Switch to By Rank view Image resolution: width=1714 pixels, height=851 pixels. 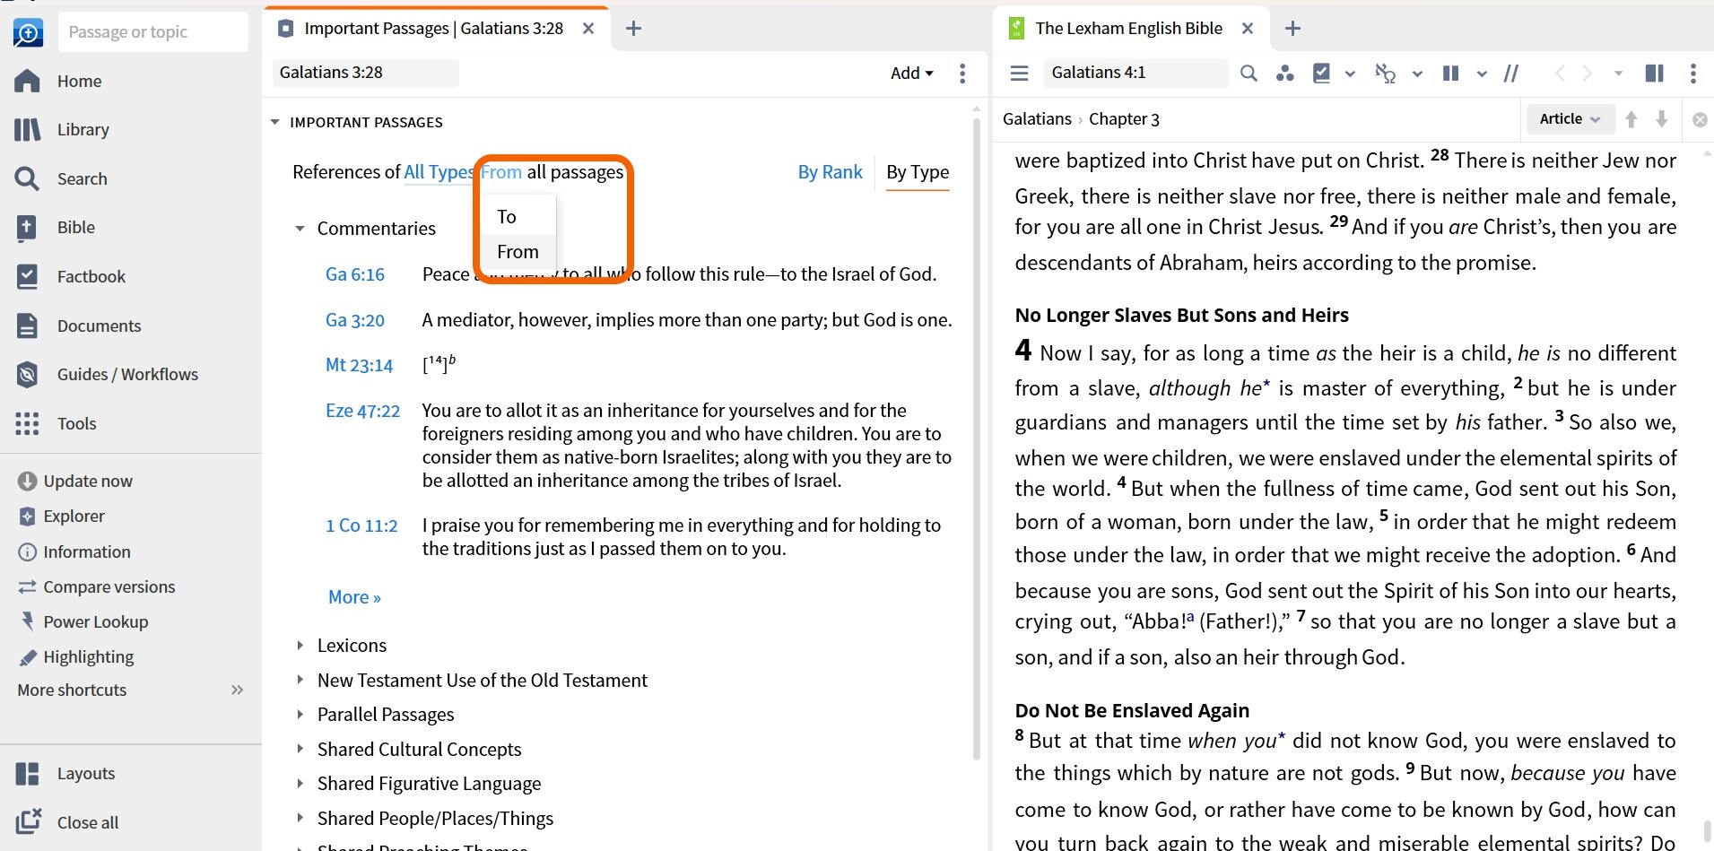click(x=830, y=171)
